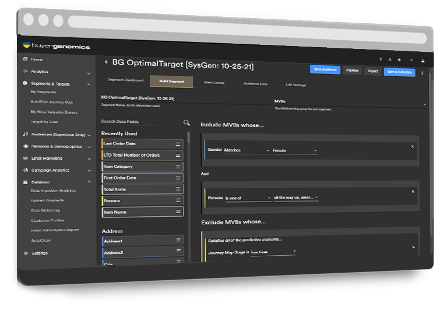Click the drag handle on Last Order Date
This screenshot has width=443, height=314.
(x=178, y=144)
